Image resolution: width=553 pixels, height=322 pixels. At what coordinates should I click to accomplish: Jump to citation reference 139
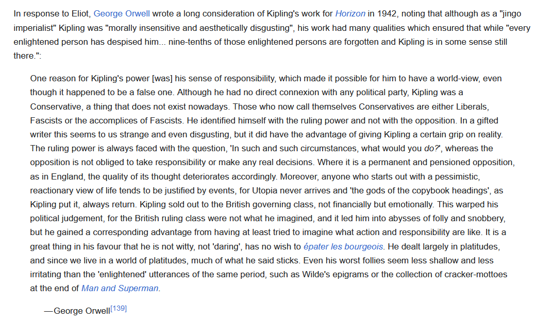(x=119, y=309)
